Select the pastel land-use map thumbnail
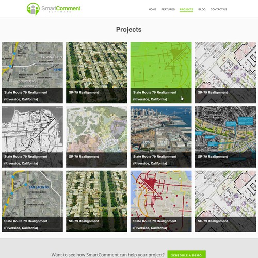Screen dimensions: 258x258 [x=96, y=137]
